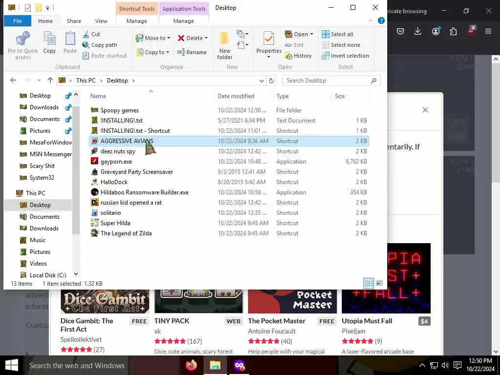Switch to the Share ribbon tab

(x=74, y=21)
